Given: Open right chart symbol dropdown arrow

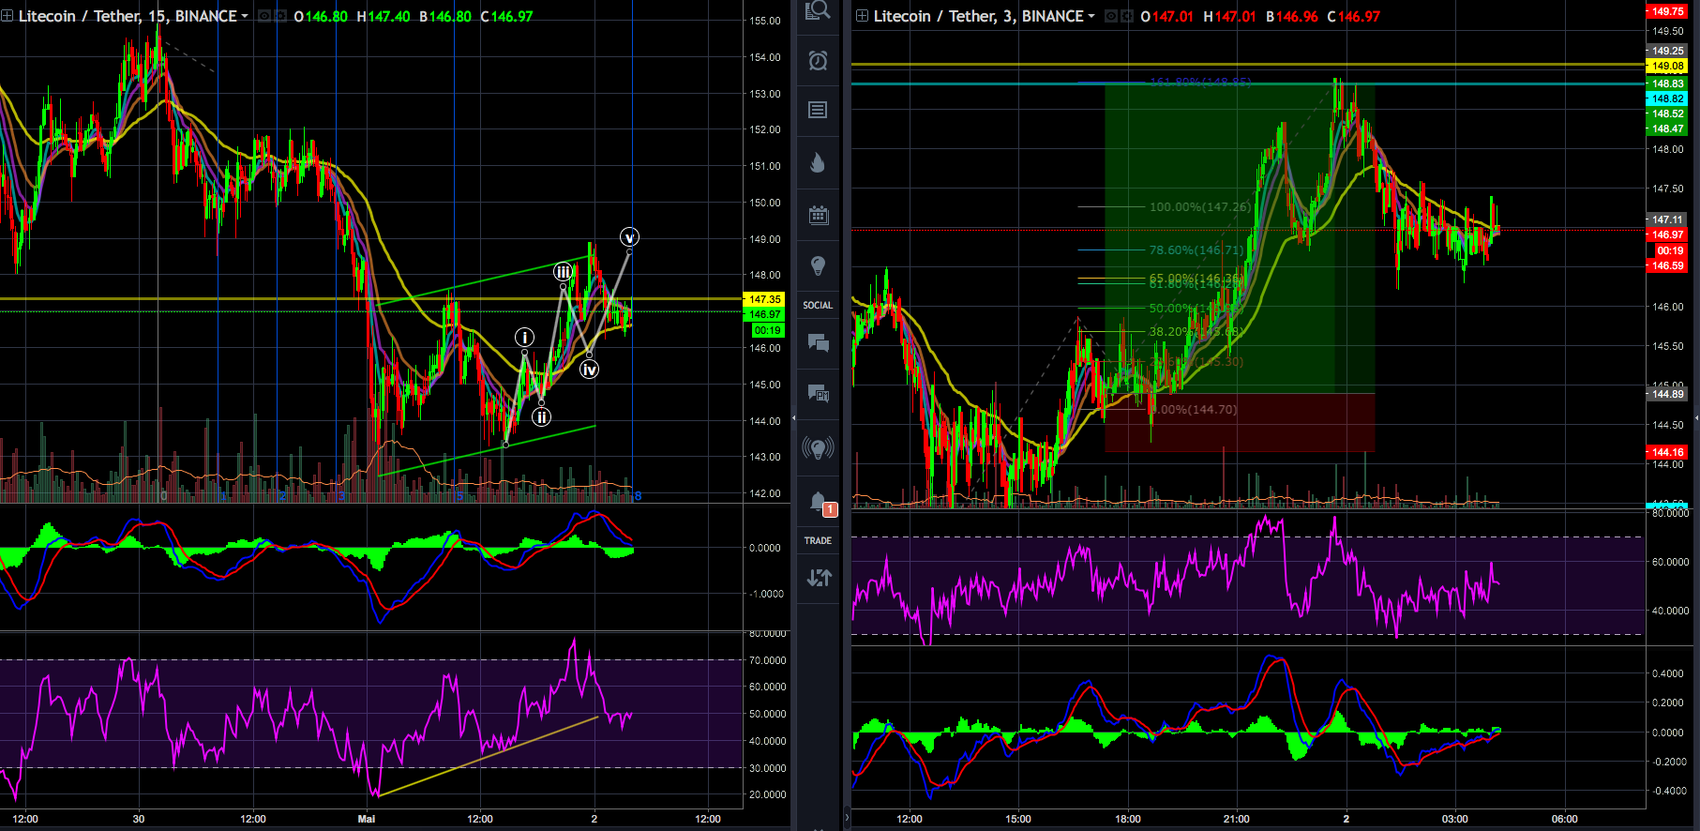Looking at the screenshot, I should (x=1091, y=16).
